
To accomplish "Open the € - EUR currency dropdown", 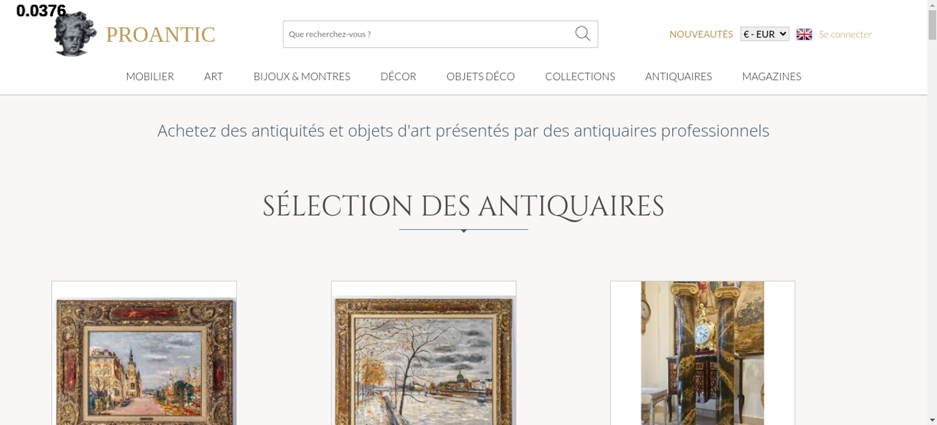I will tap(765, 34).
